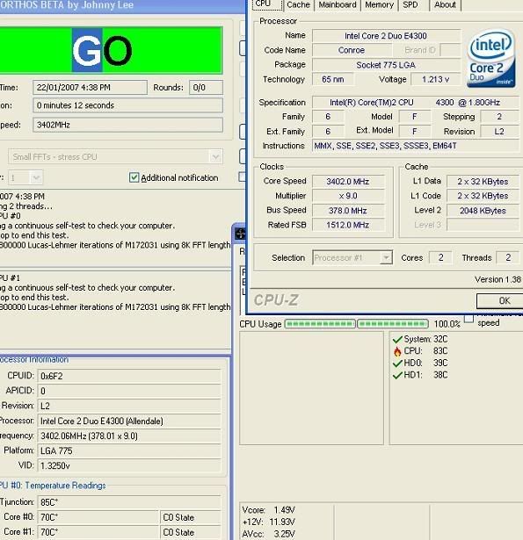Click the Speed field showing 3402MHz in ORTHOS

point(127,125)
